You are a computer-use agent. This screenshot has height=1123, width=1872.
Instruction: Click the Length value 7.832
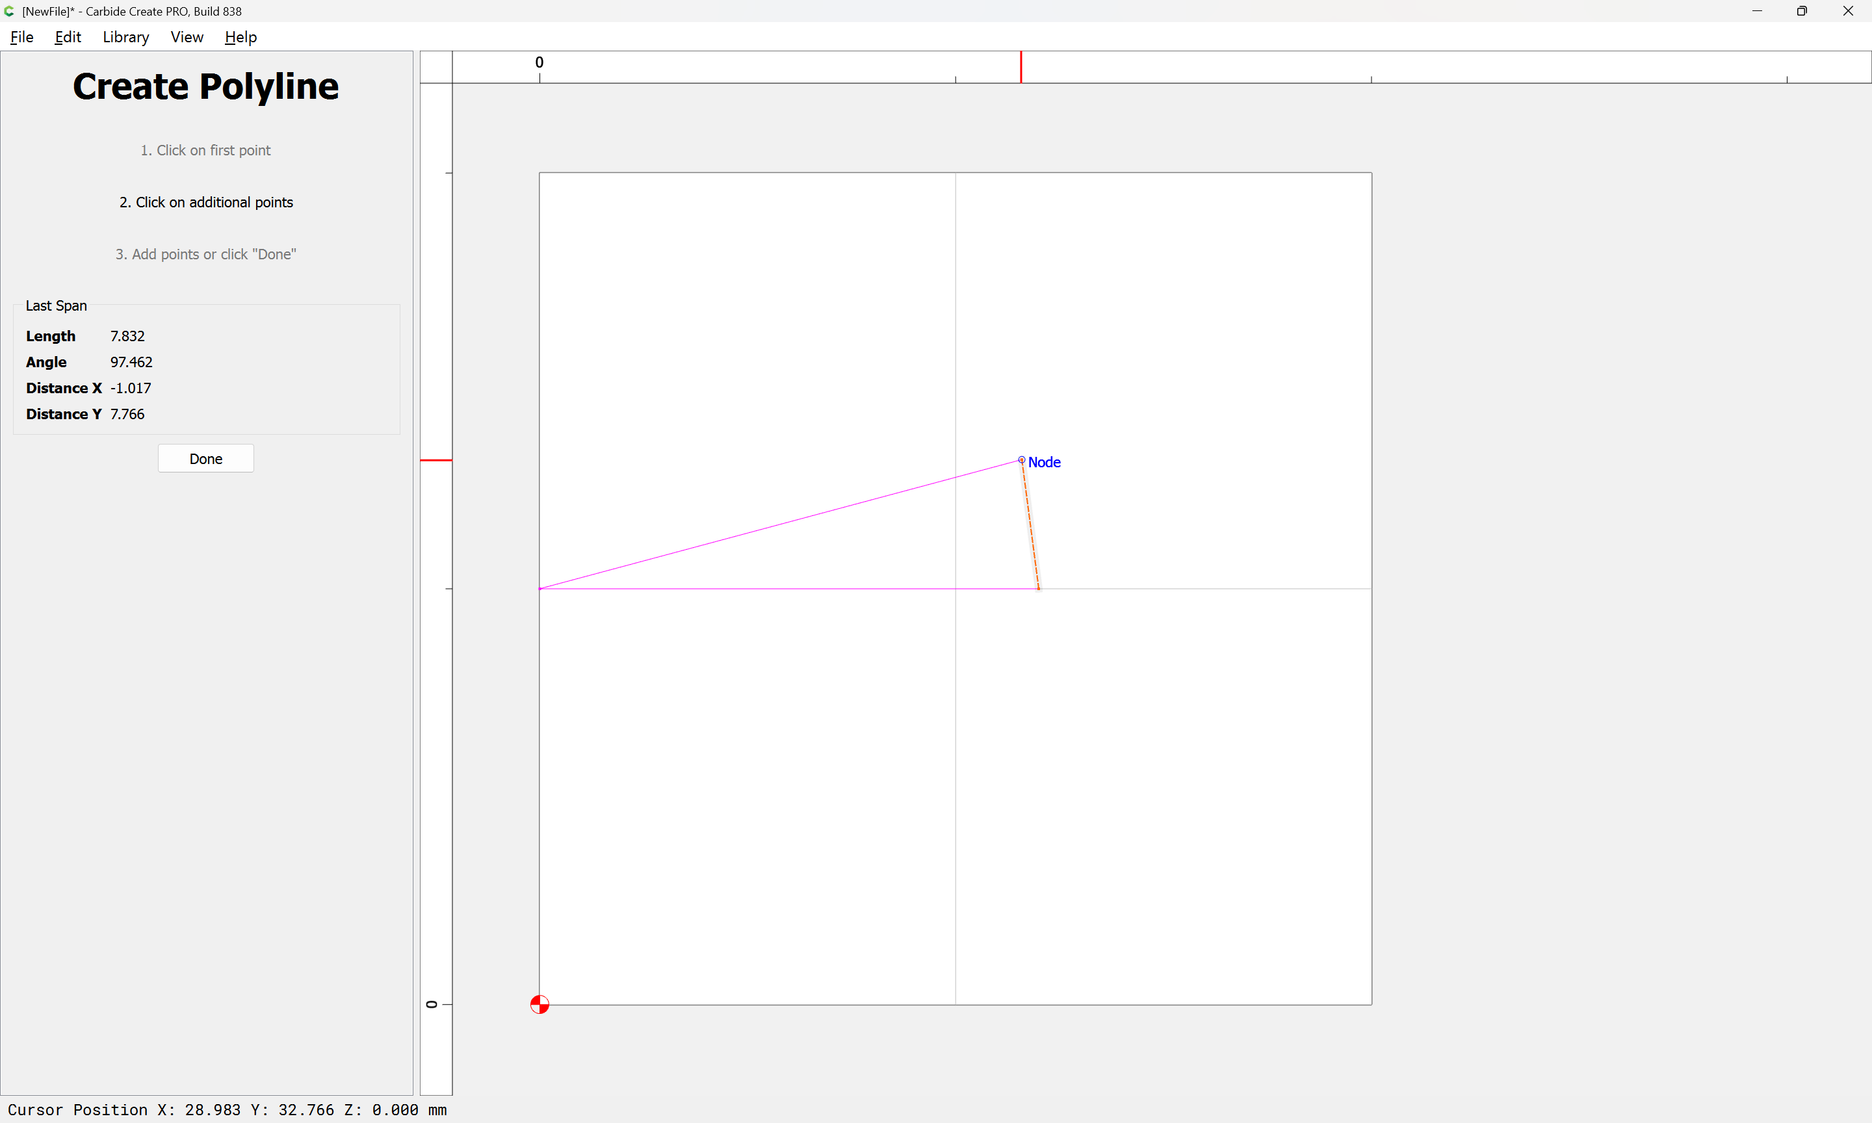(x=127, y=336)
